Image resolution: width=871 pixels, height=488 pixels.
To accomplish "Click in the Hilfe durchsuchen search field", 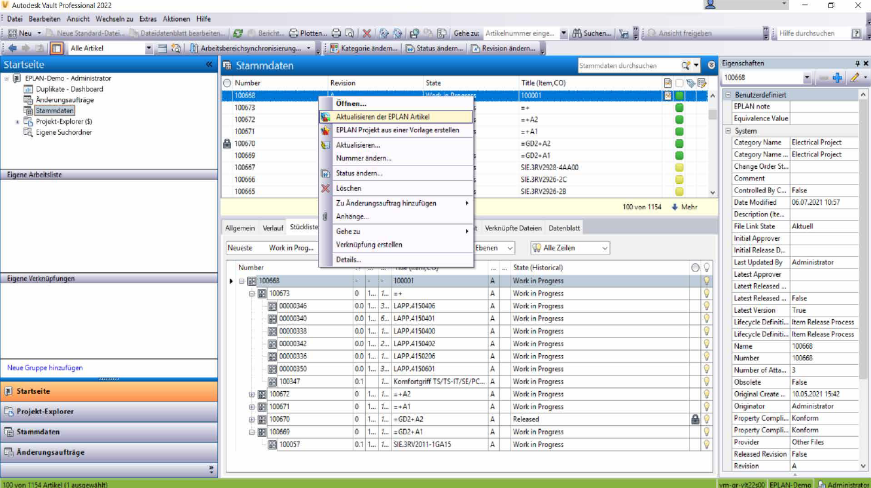I will 813,33.
